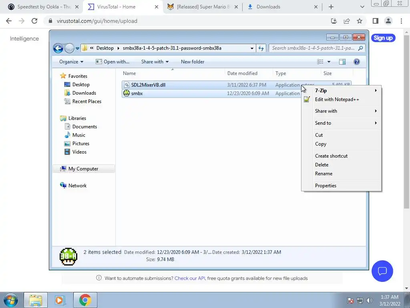Choose Edit with Notepad++ from context menu
Image resolution: width=410 pixels, height=308 pixels.
(341, 99)
